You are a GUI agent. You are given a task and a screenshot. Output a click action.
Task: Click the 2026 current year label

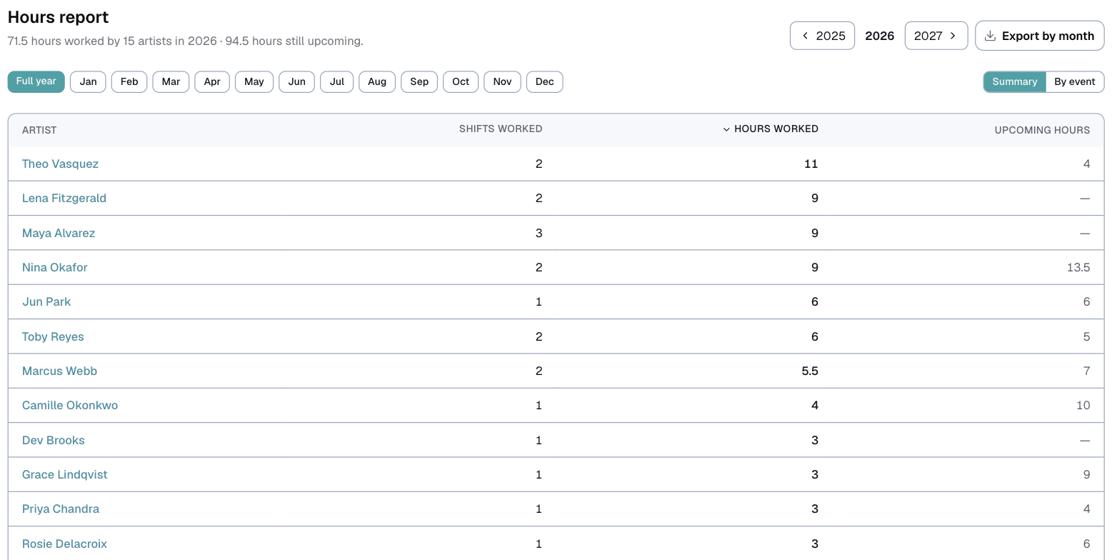[880, 36]
